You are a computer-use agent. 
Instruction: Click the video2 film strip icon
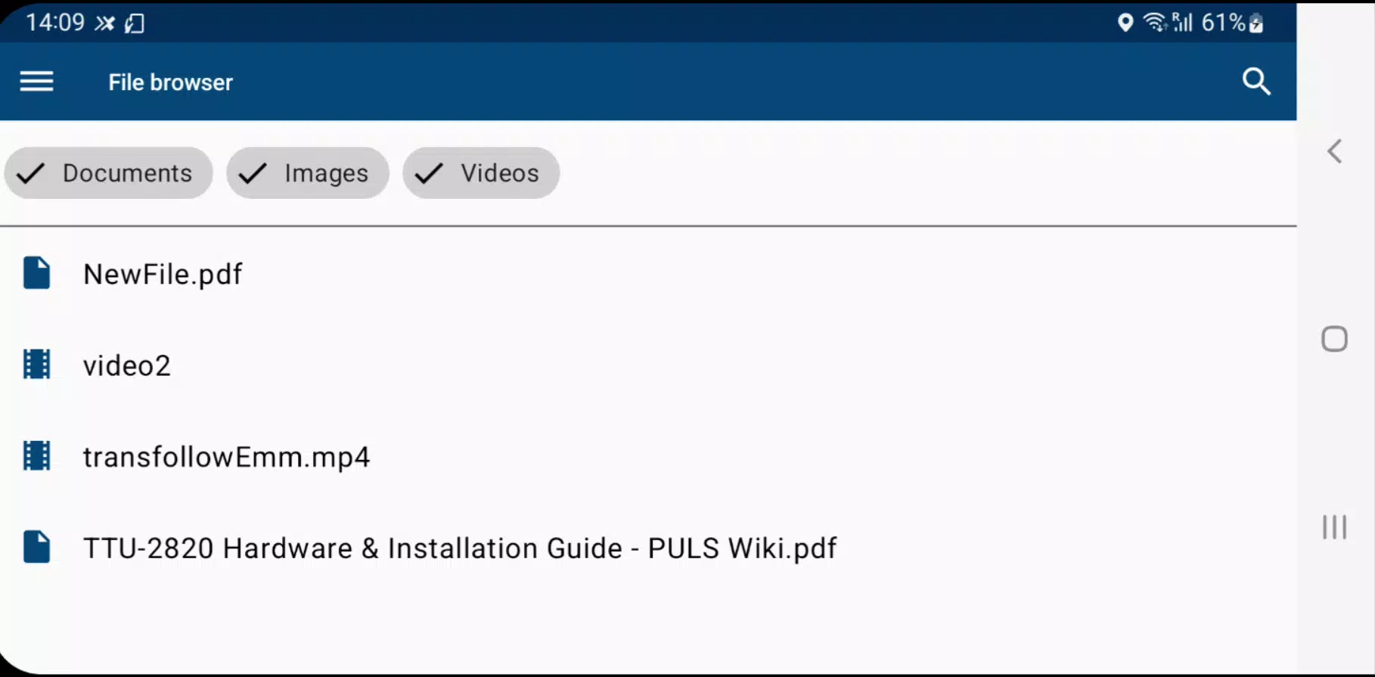[x=36, y=365]
